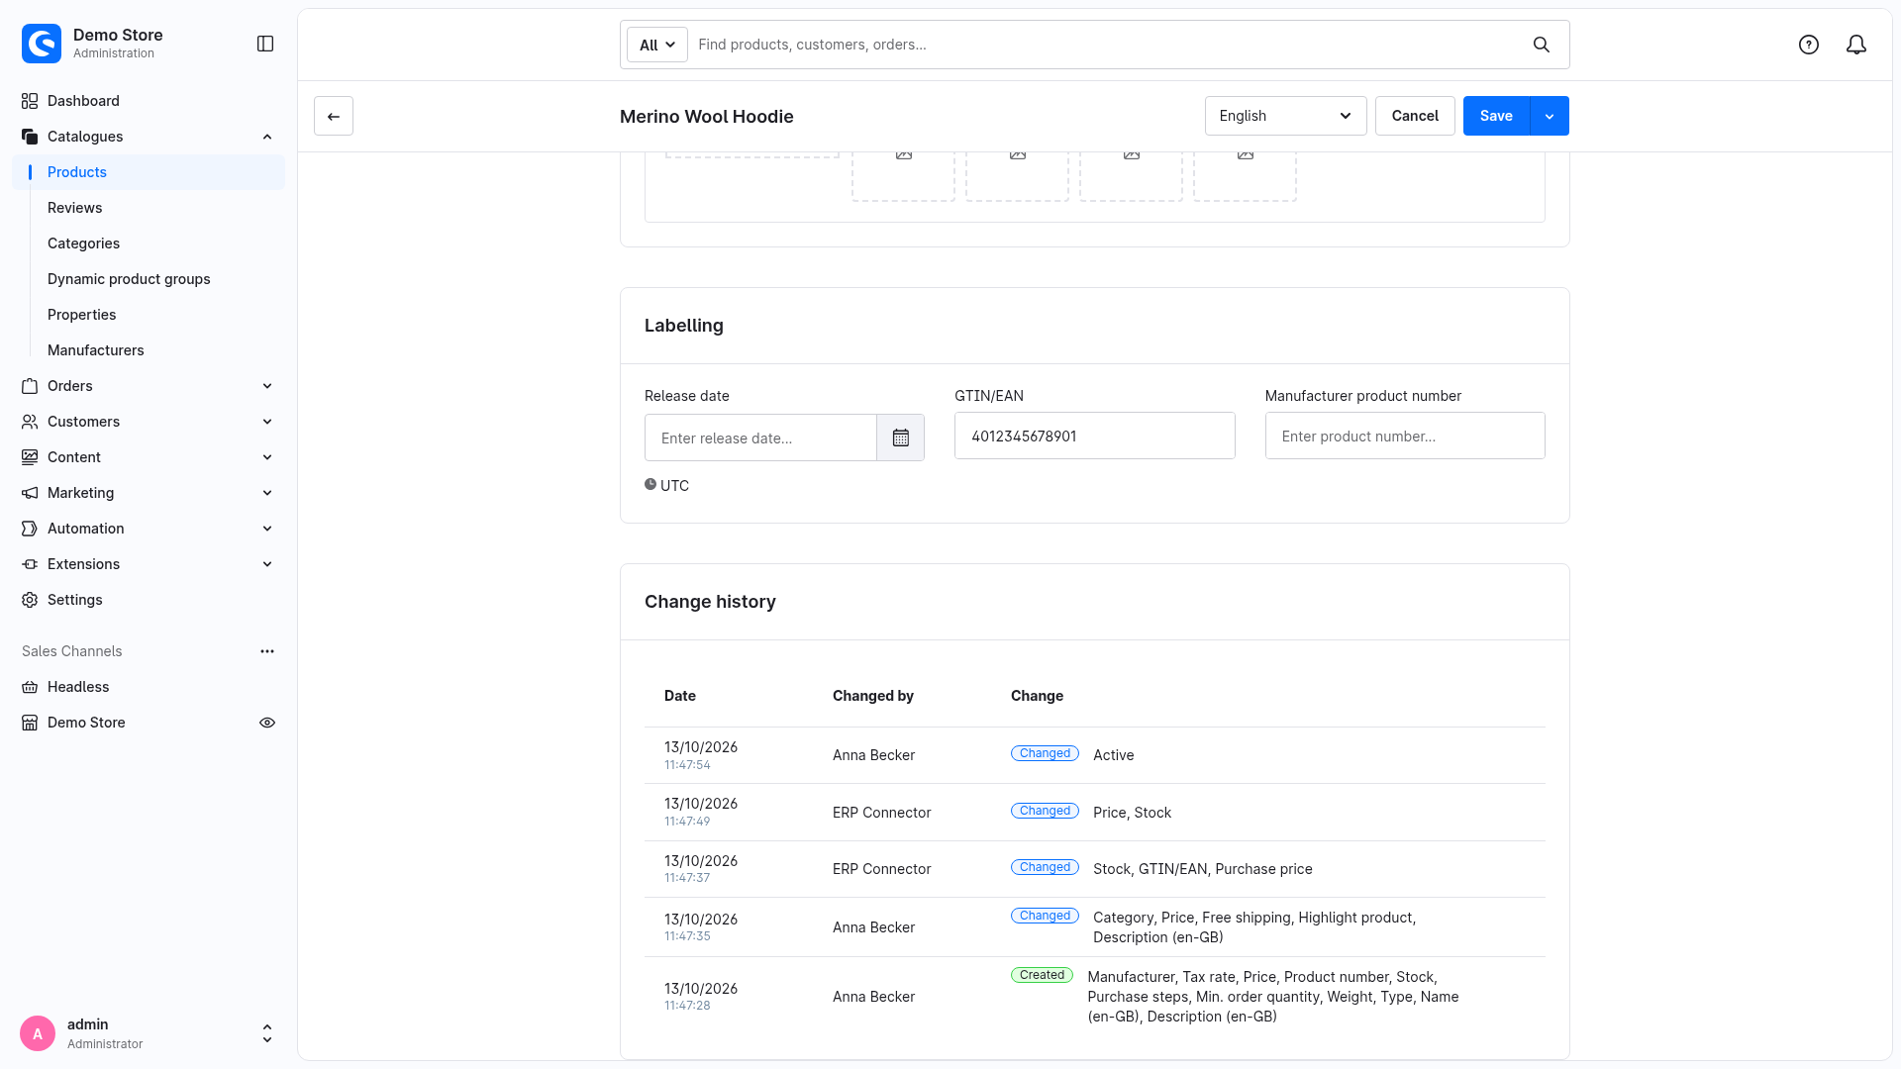
Task: Click the Cancel button
Action: [1415, 116]
